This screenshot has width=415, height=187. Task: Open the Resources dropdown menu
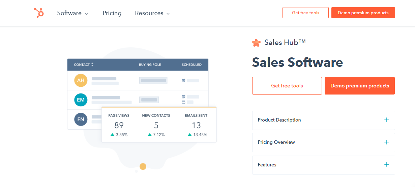click(x=152, y=13)
